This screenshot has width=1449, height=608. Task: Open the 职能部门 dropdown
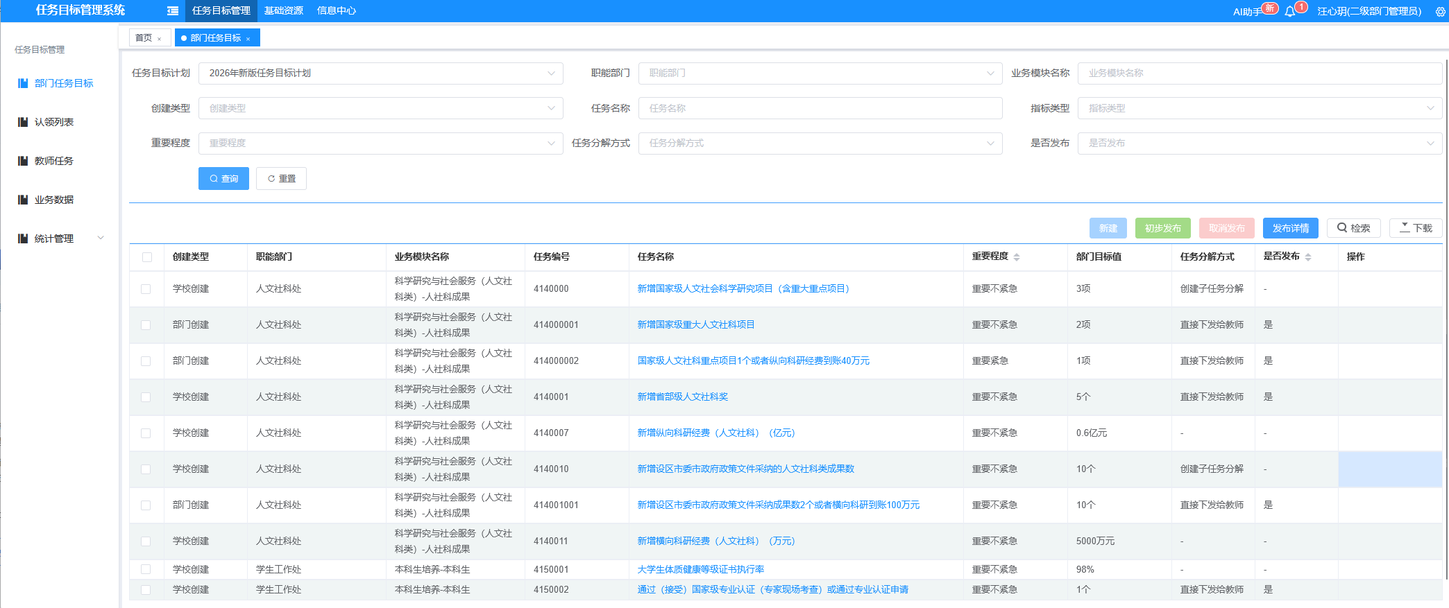(820, 73)
